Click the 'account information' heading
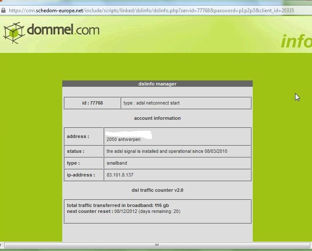312x251 pixels. [x=157, y=118]
